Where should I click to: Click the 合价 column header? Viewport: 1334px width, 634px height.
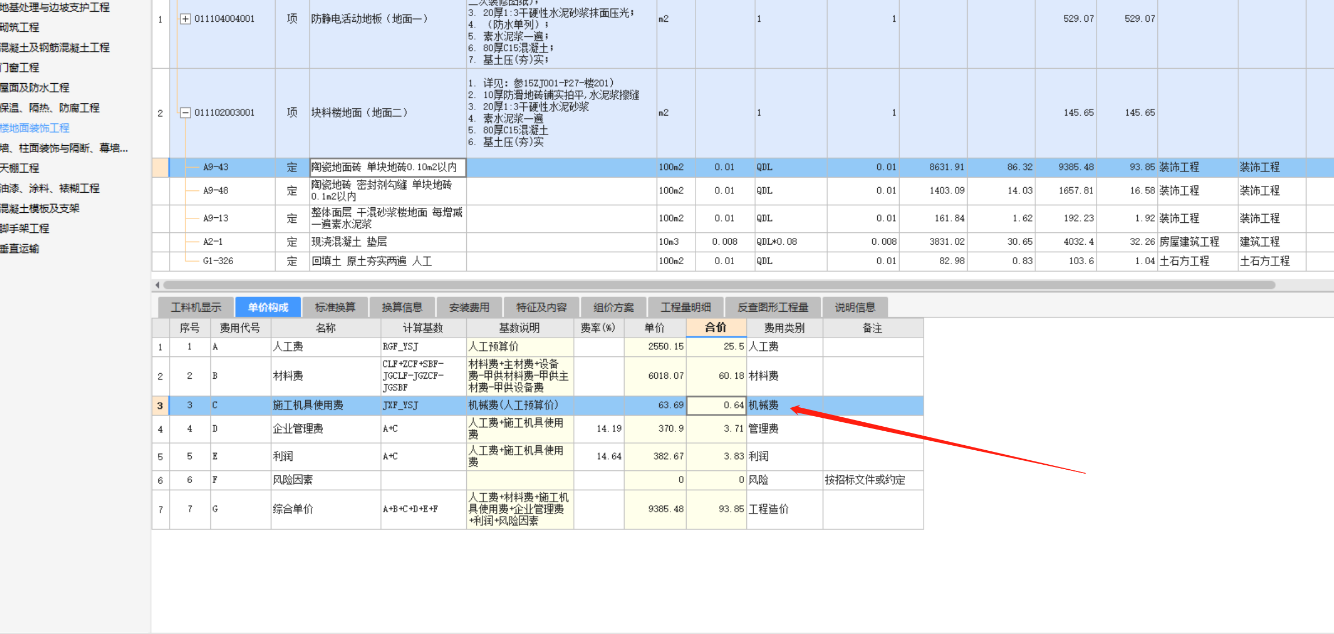pos(716,327)
